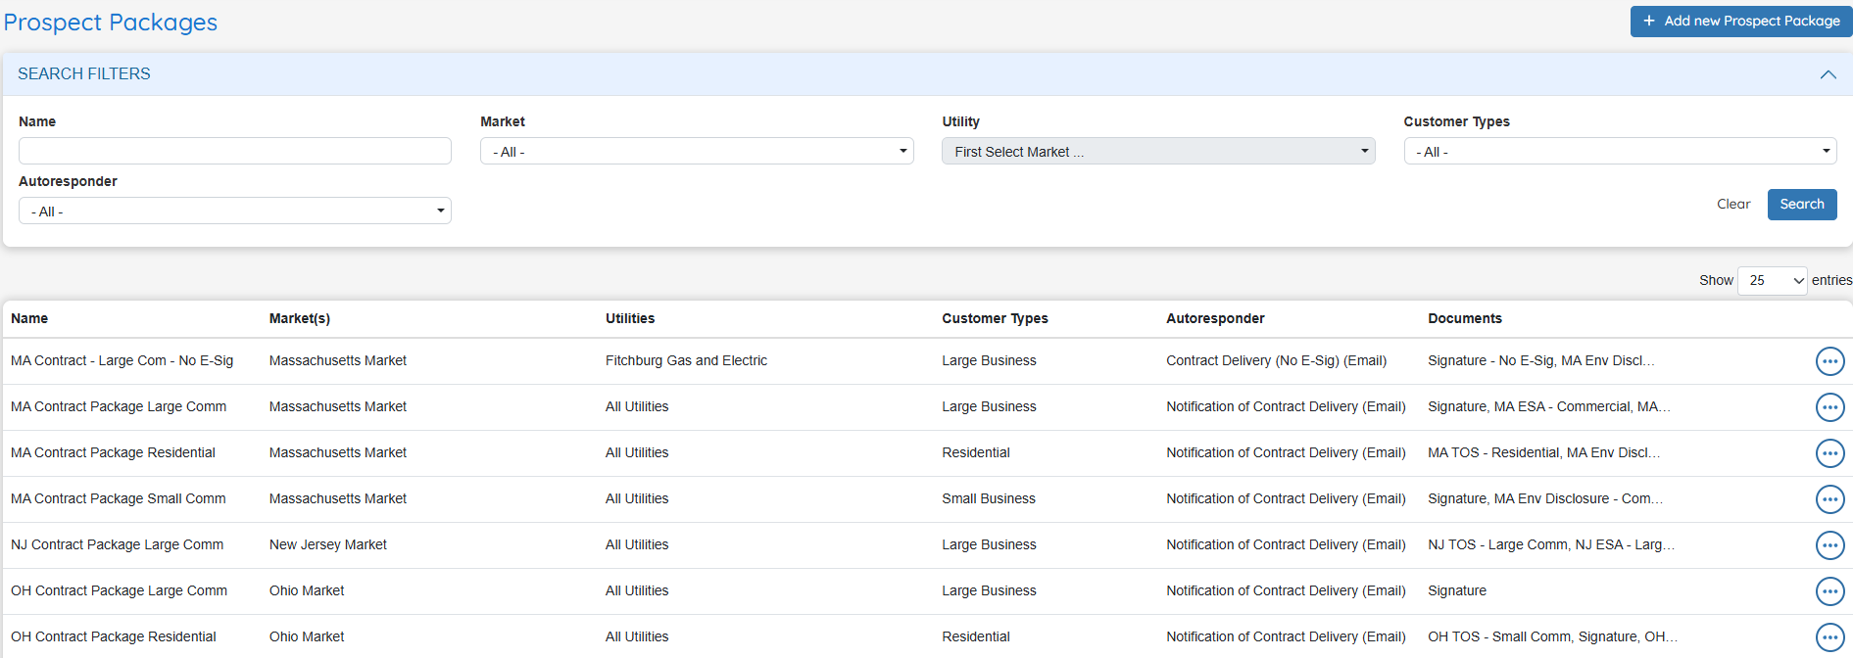
Task: Collapse the Search Filters panel chevron
Action: pos(1828,74)
